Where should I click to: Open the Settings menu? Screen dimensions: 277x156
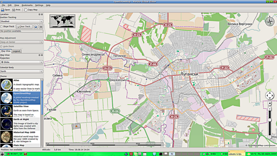(39, 5)
